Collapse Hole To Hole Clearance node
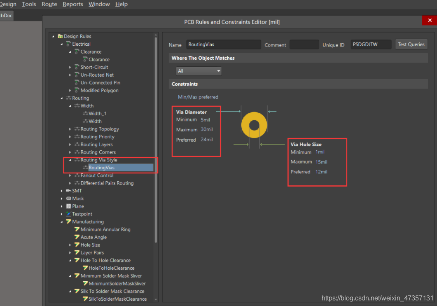Screen dimensions: 437x306 tap(70, 260)
